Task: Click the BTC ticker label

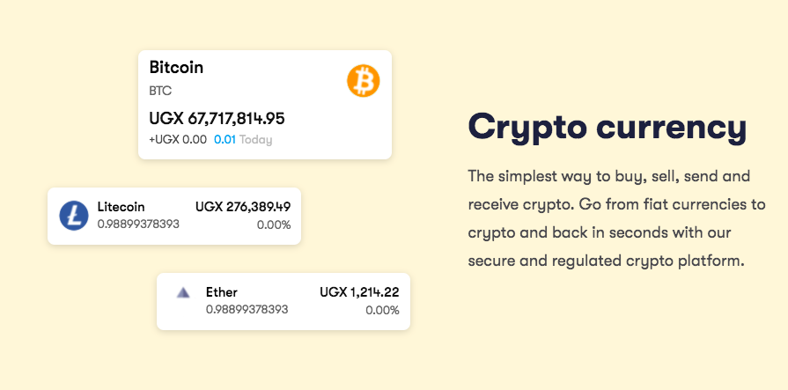Action: (160, 91)
